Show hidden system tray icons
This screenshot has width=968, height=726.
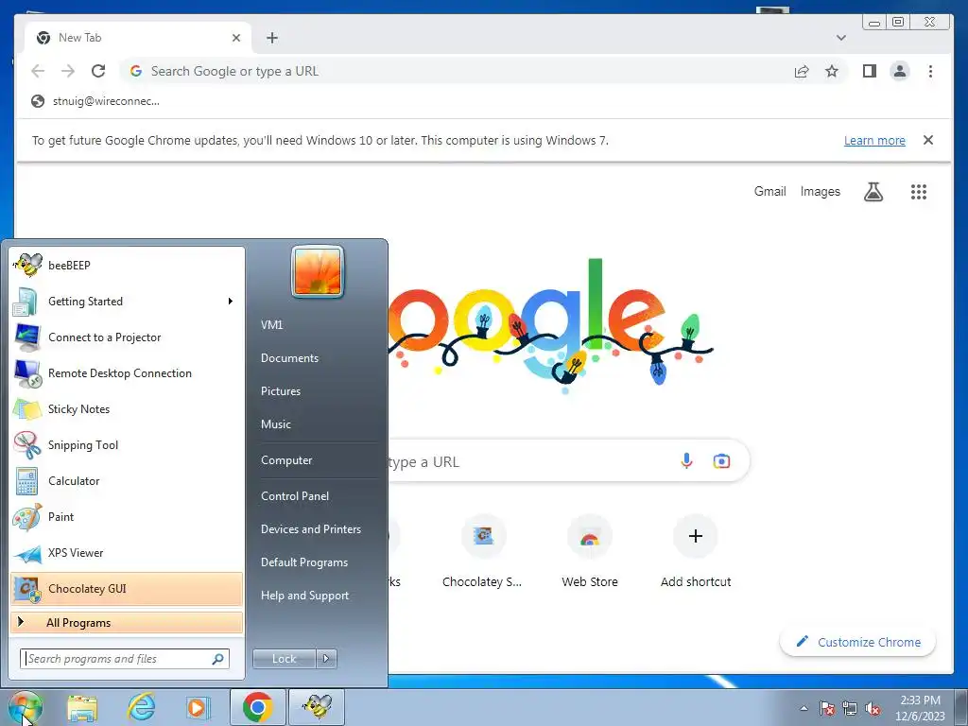click(x=804, y=708)
